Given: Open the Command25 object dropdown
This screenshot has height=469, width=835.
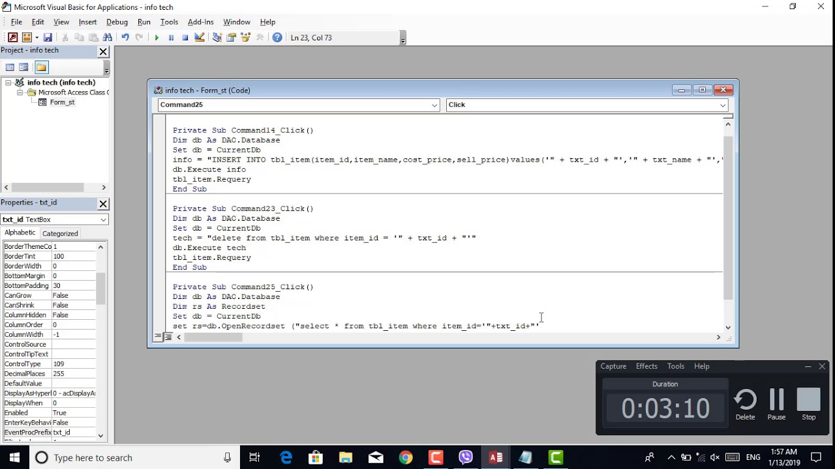Looking at the screenshot, I should [434, 105].
